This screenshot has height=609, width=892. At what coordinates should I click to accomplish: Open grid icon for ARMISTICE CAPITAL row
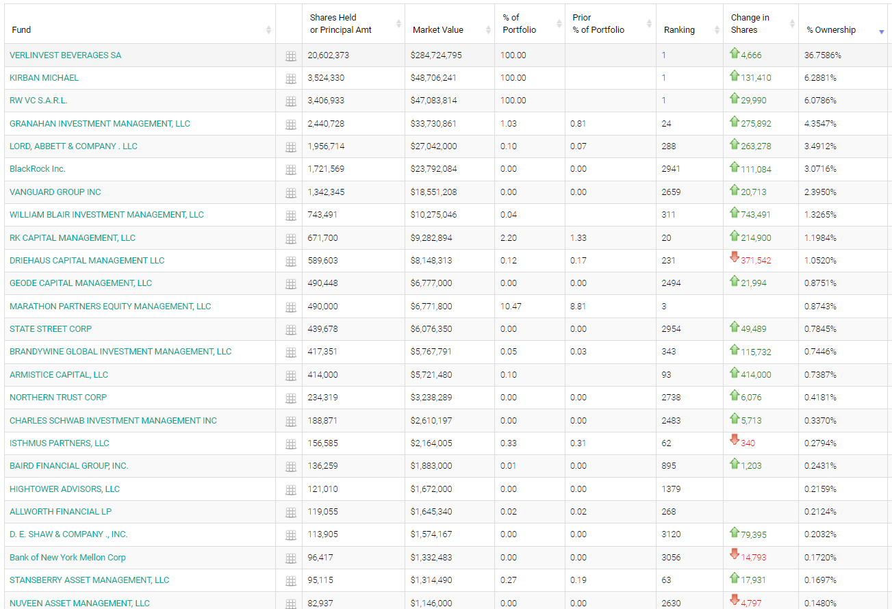click(x=290, y=376)
